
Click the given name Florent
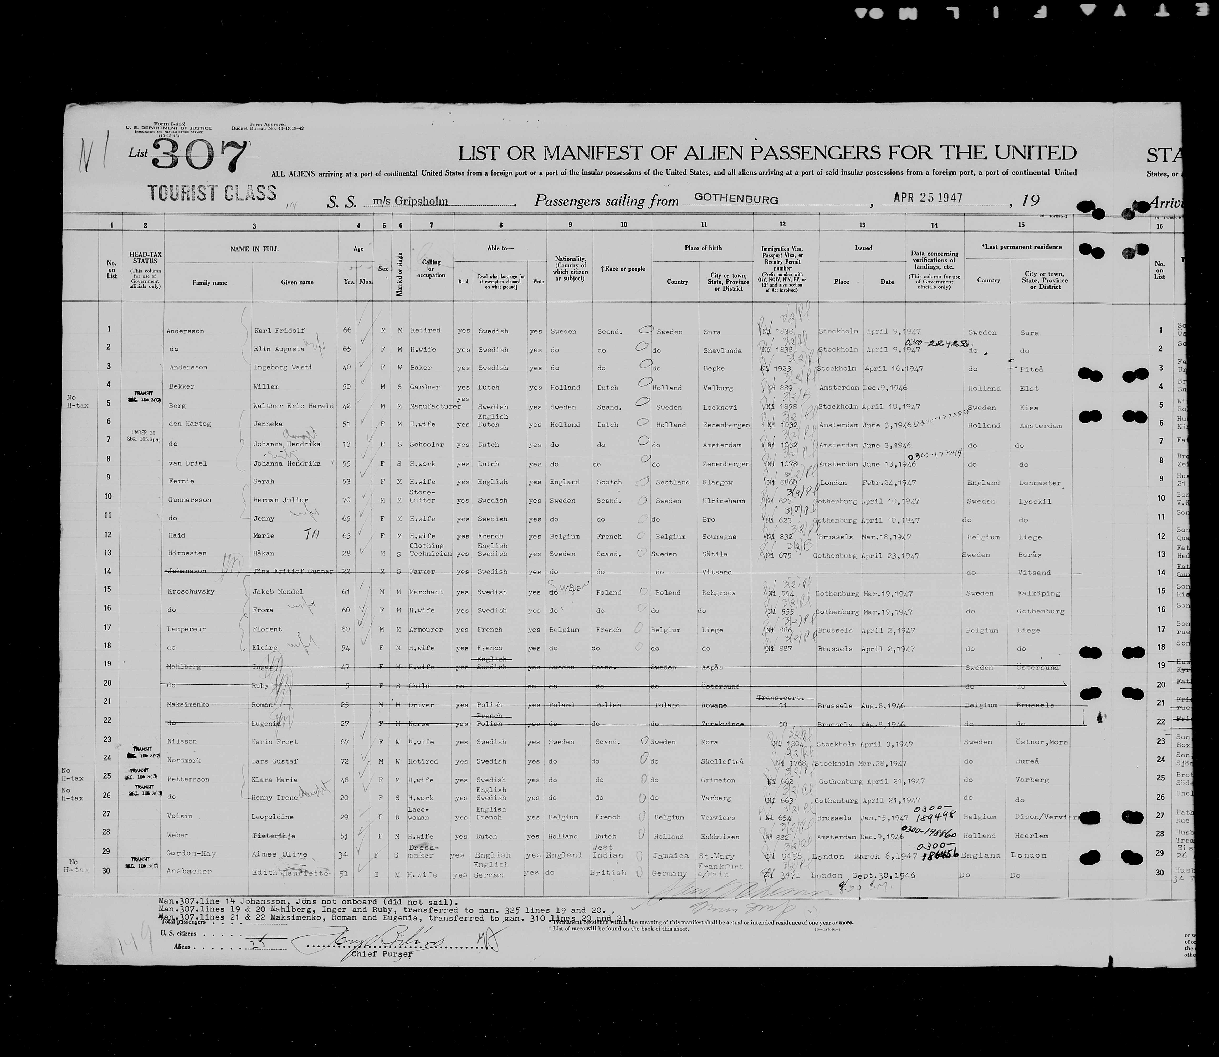point(267,629)
